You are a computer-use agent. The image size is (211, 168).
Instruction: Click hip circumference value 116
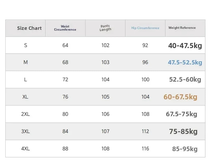tap(145, 149)
